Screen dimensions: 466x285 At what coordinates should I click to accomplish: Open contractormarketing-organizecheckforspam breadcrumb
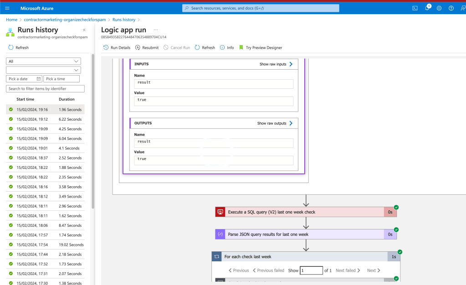[65, 20]
